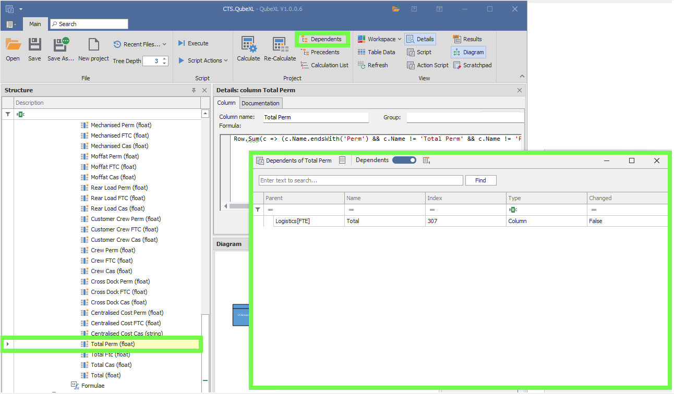This screenshot has height=394, width=674.
Task: Click the Open folder icon
Action: point(13,45)
